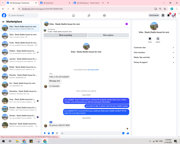Screen dimensions: 180x144
Task: Open Frank 3beds 2baths conversation
Action: 20,44
